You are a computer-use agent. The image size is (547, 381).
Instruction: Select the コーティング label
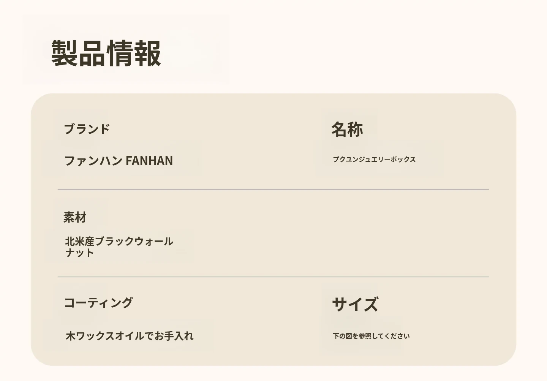point(98,303)
